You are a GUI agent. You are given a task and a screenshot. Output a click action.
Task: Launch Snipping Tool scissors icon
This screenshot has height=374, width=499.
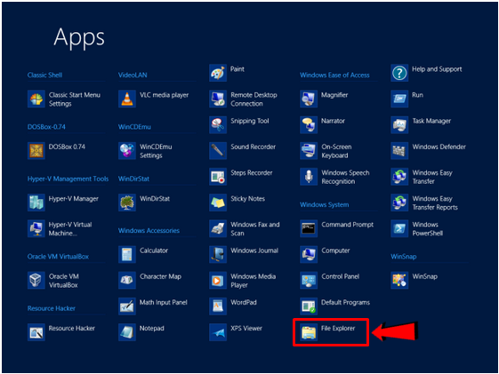218,124
